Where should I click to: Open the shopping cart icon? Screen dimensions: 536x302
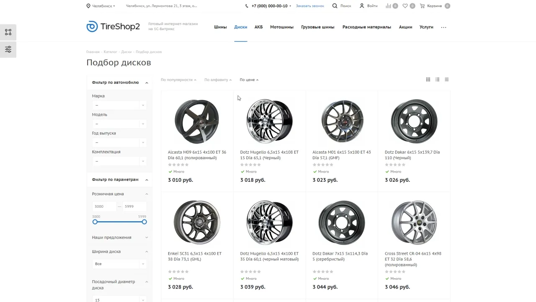point(422,6)
